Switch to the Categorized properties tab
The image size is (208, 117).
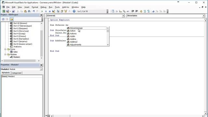[17, 73]
